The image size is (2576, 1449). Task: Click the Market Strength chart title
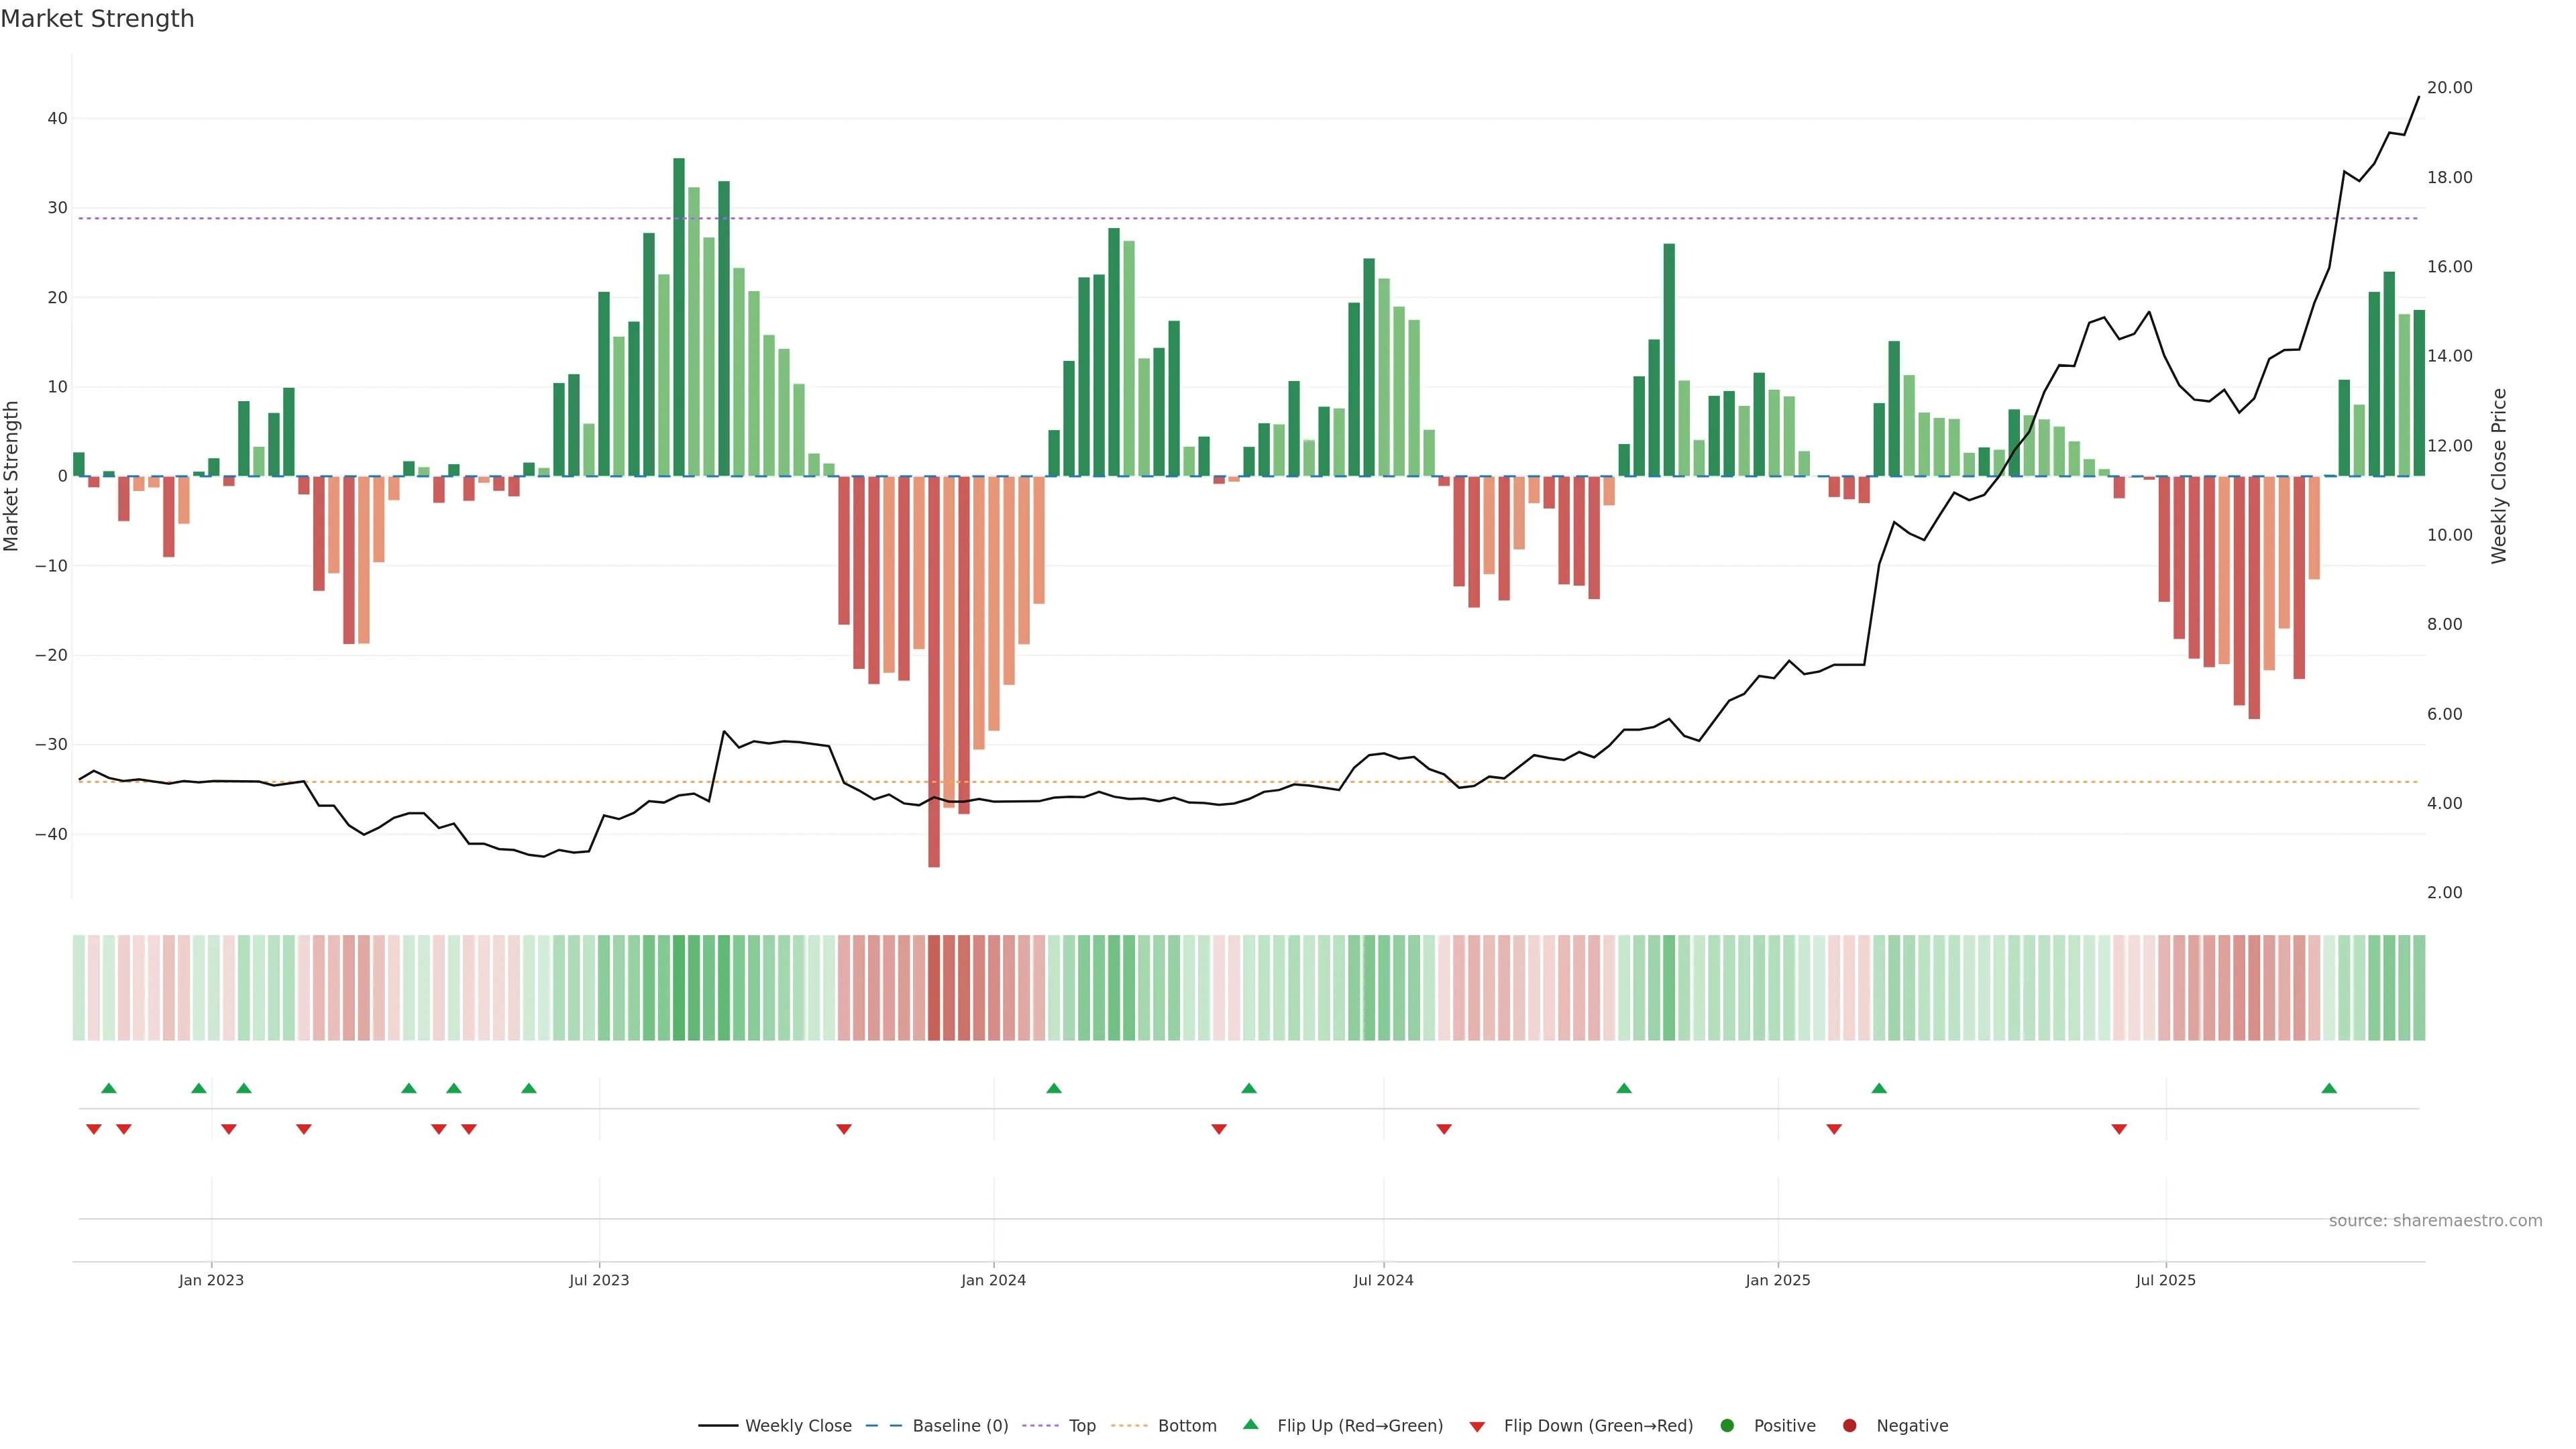tap(97, 18)
